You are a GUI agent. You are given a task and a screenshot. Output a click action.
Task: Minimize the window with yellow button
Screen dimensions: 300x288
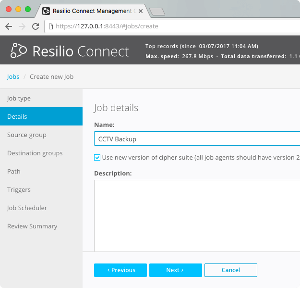[x=18, y=9]
